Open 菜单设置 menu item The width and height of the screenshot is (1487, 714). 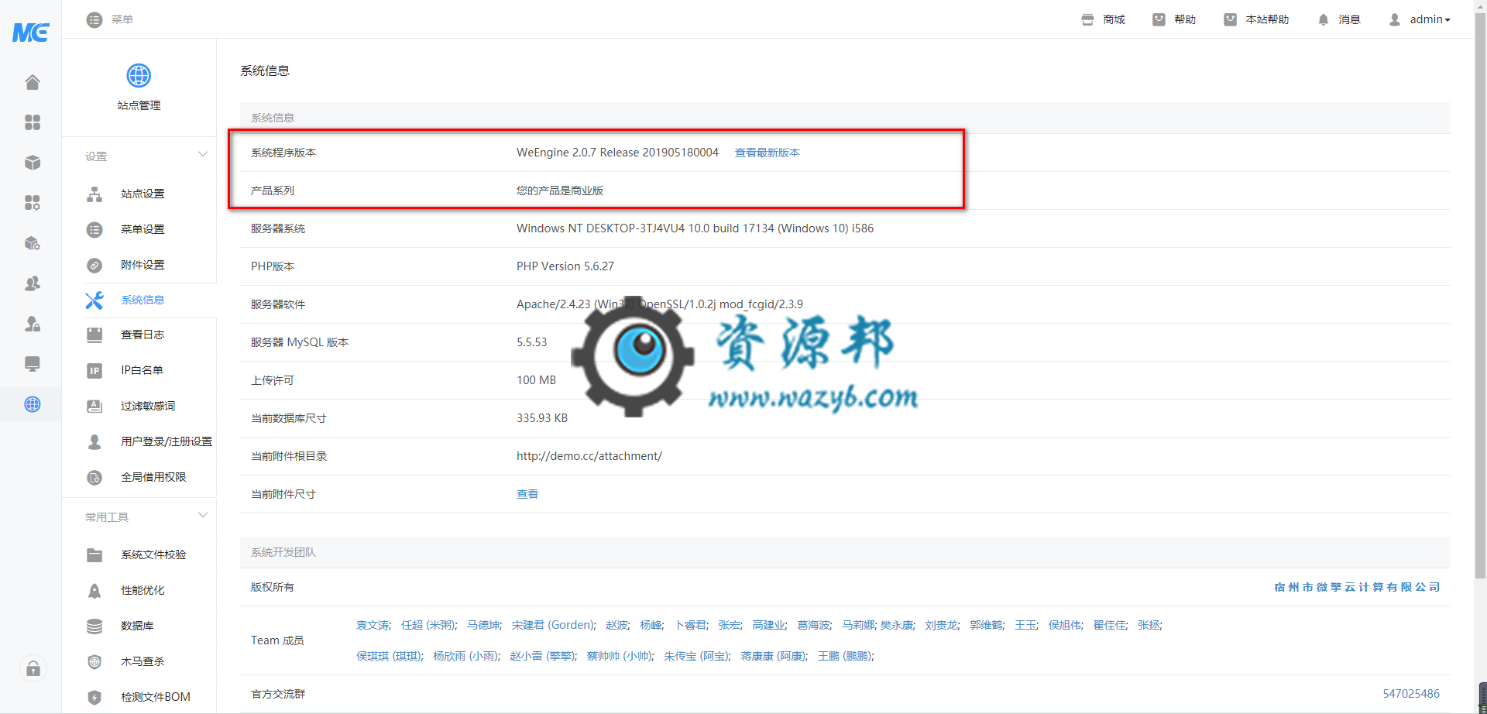(x=143, y=229)
